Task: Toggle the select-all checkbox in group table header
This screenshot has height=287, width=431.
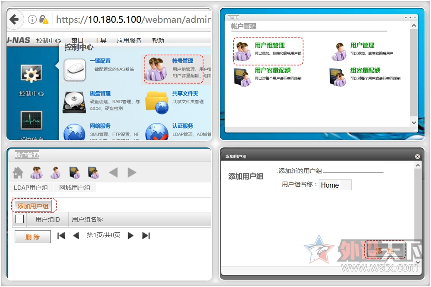Action: [x=19, y=219]
